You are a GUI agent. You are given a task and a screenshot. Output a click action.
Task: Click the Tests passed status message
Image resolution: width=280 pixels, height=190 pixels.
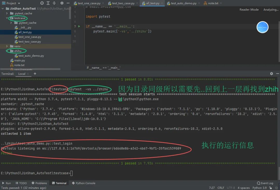pyautogui.click(x=24, y=188)
